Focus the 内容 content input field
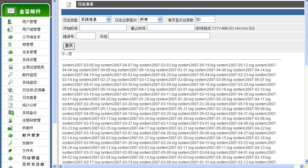 (159, 36)
